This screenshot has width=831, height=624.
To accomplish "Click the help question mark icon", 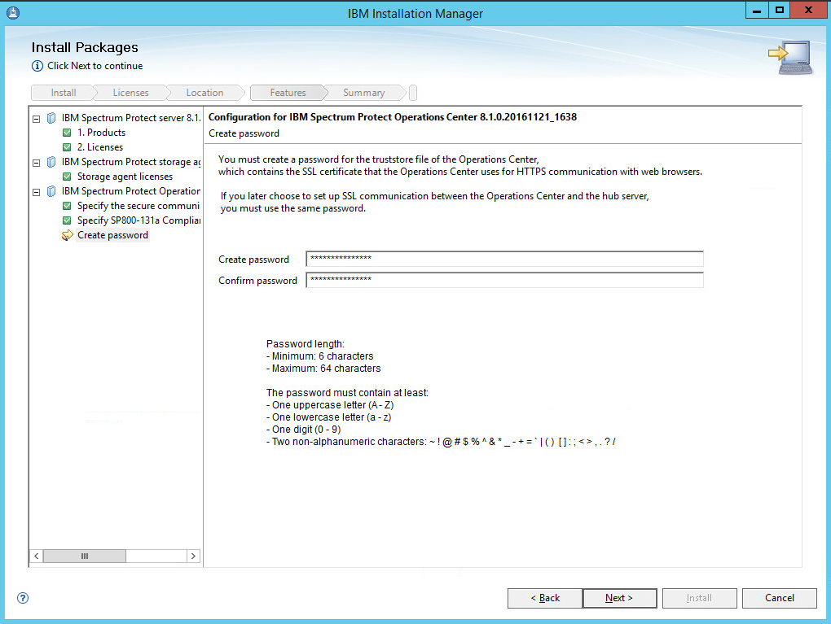I will point(23,598).
